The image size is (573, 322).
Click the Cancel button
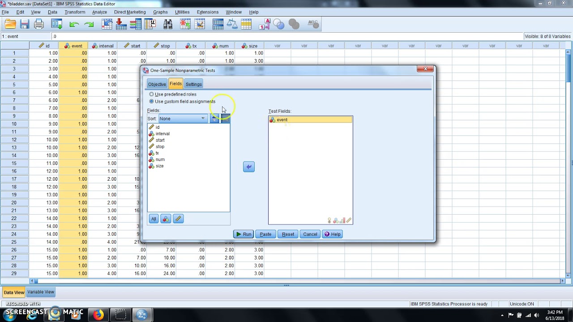[310, 234]
